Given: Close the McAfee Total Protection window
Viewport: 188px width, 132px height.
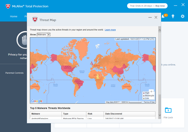Looking at the screenshot, I should (x=183, y=5).
